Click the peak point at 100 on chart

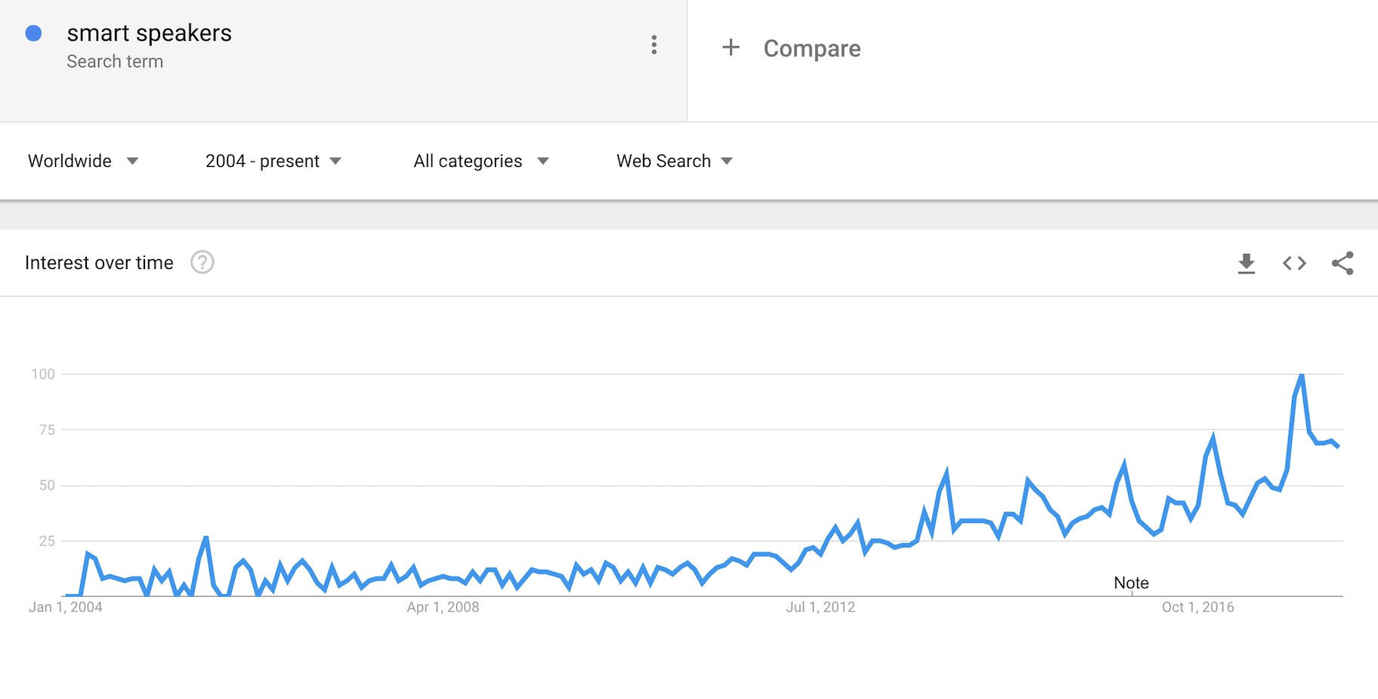coord(1301,375)
